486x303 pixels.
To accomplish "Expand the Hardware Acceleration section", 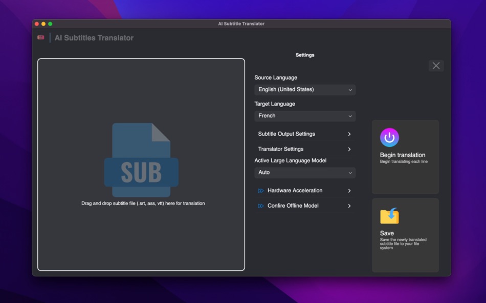I will [x=304, y=190].
